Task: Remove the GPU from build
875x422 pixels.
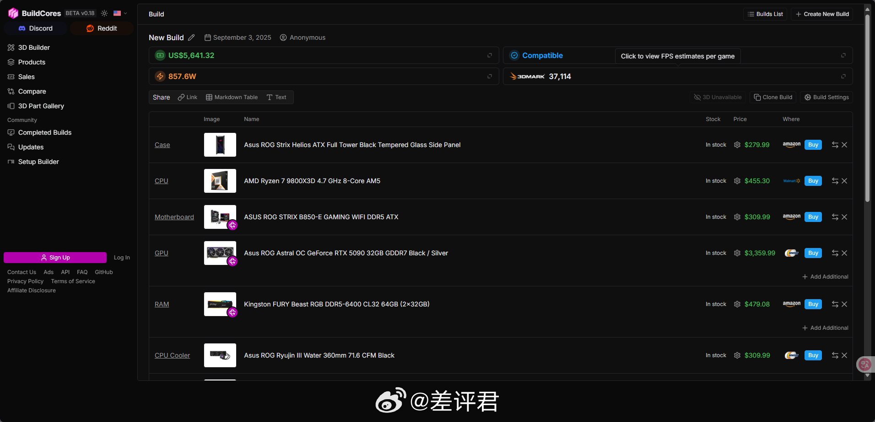Action: [x=844, y=253]
